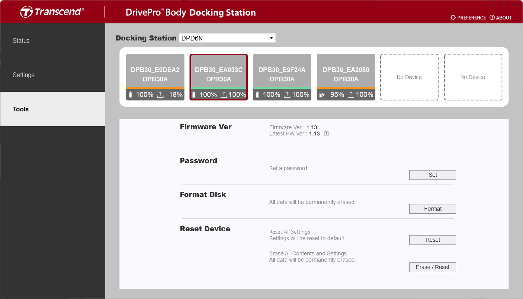The image size is (523, 299).
Task: Click battery icon on DPB30_E9DEA2 card
Action: (130, 95)
